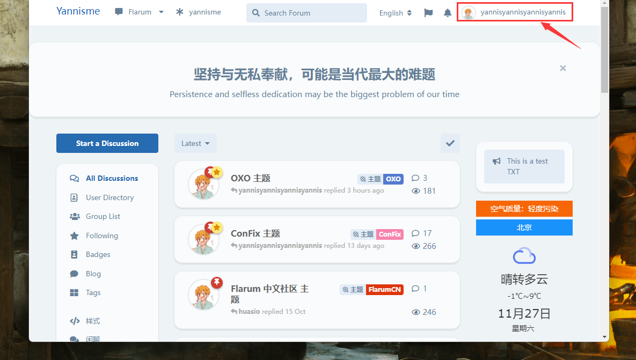Click the megaphone announcement icon
Screen dimensions: 636x360
[x=496, y=161]
